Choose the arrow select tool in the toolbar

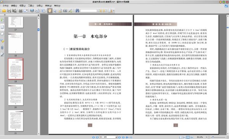(55, 11)
